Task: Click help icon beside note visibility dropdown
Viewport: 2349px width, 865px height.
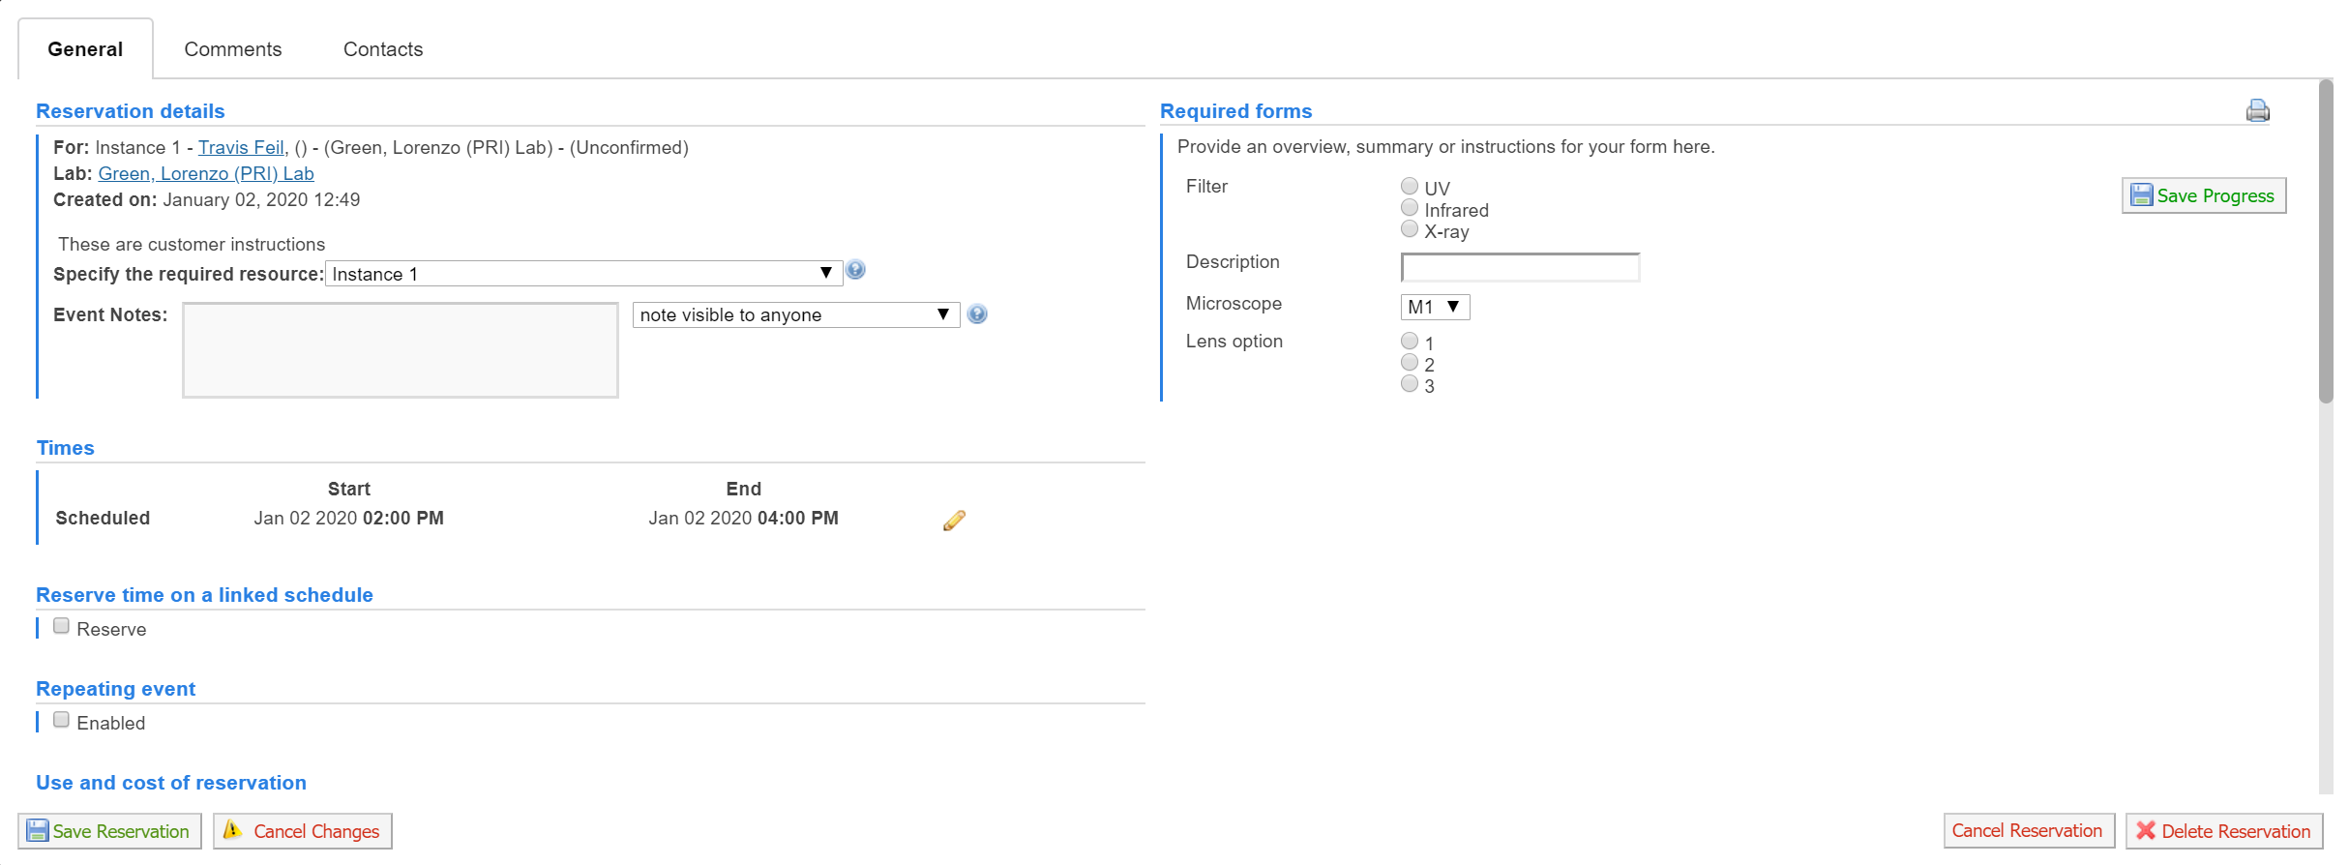Action: coord(977,314)
